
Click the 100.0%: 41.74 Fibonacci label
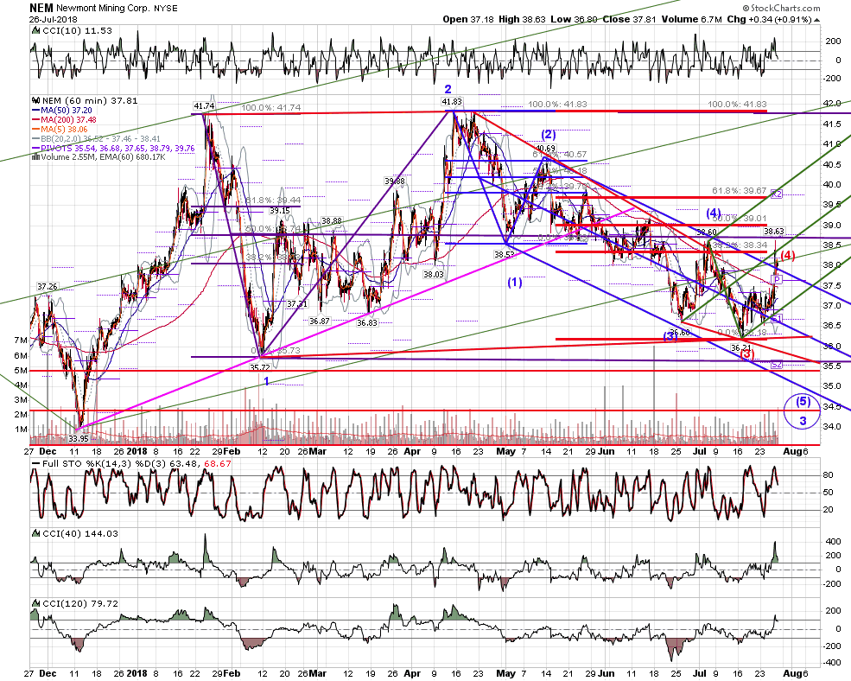270,108
